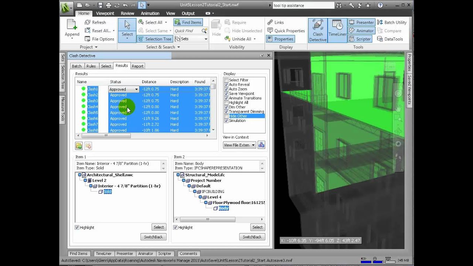Click the Hide button in Visibility panel
This screenshot has width=473, height=266.
point(216,28)
